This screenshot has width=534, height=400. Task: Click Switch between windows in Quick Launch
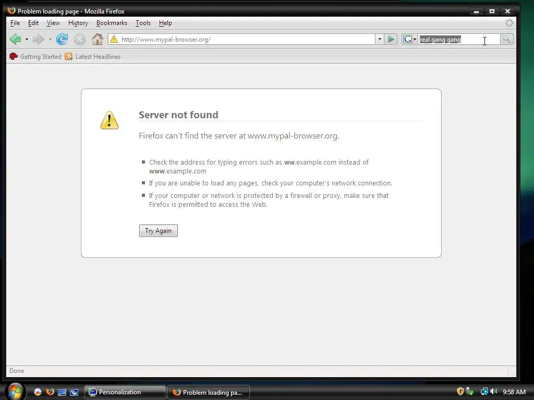[74, 392]
